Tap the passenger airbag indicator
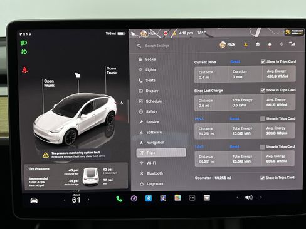 pos(294,32)
